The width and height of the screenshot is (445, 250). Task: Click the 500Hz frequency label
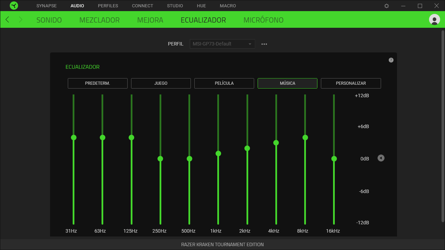(x=188, y=231)
